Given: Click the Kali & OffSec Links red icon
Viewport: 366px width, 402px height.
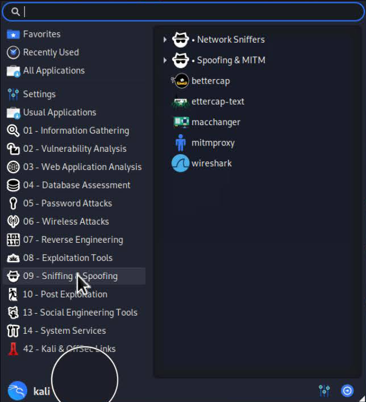Looking at the screenshot, I should pos(13,349).
